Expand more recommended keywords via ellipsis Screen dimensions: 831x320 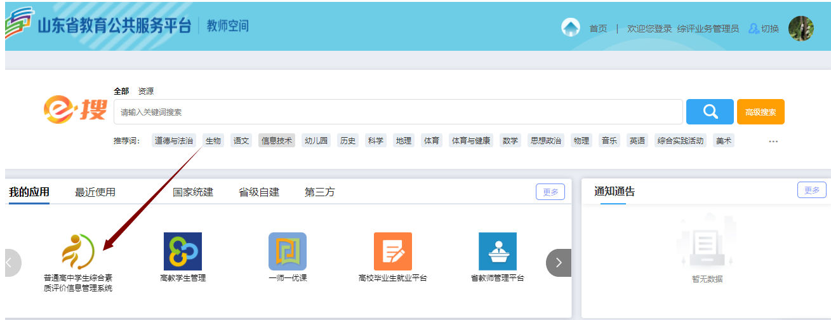[773, 141]
